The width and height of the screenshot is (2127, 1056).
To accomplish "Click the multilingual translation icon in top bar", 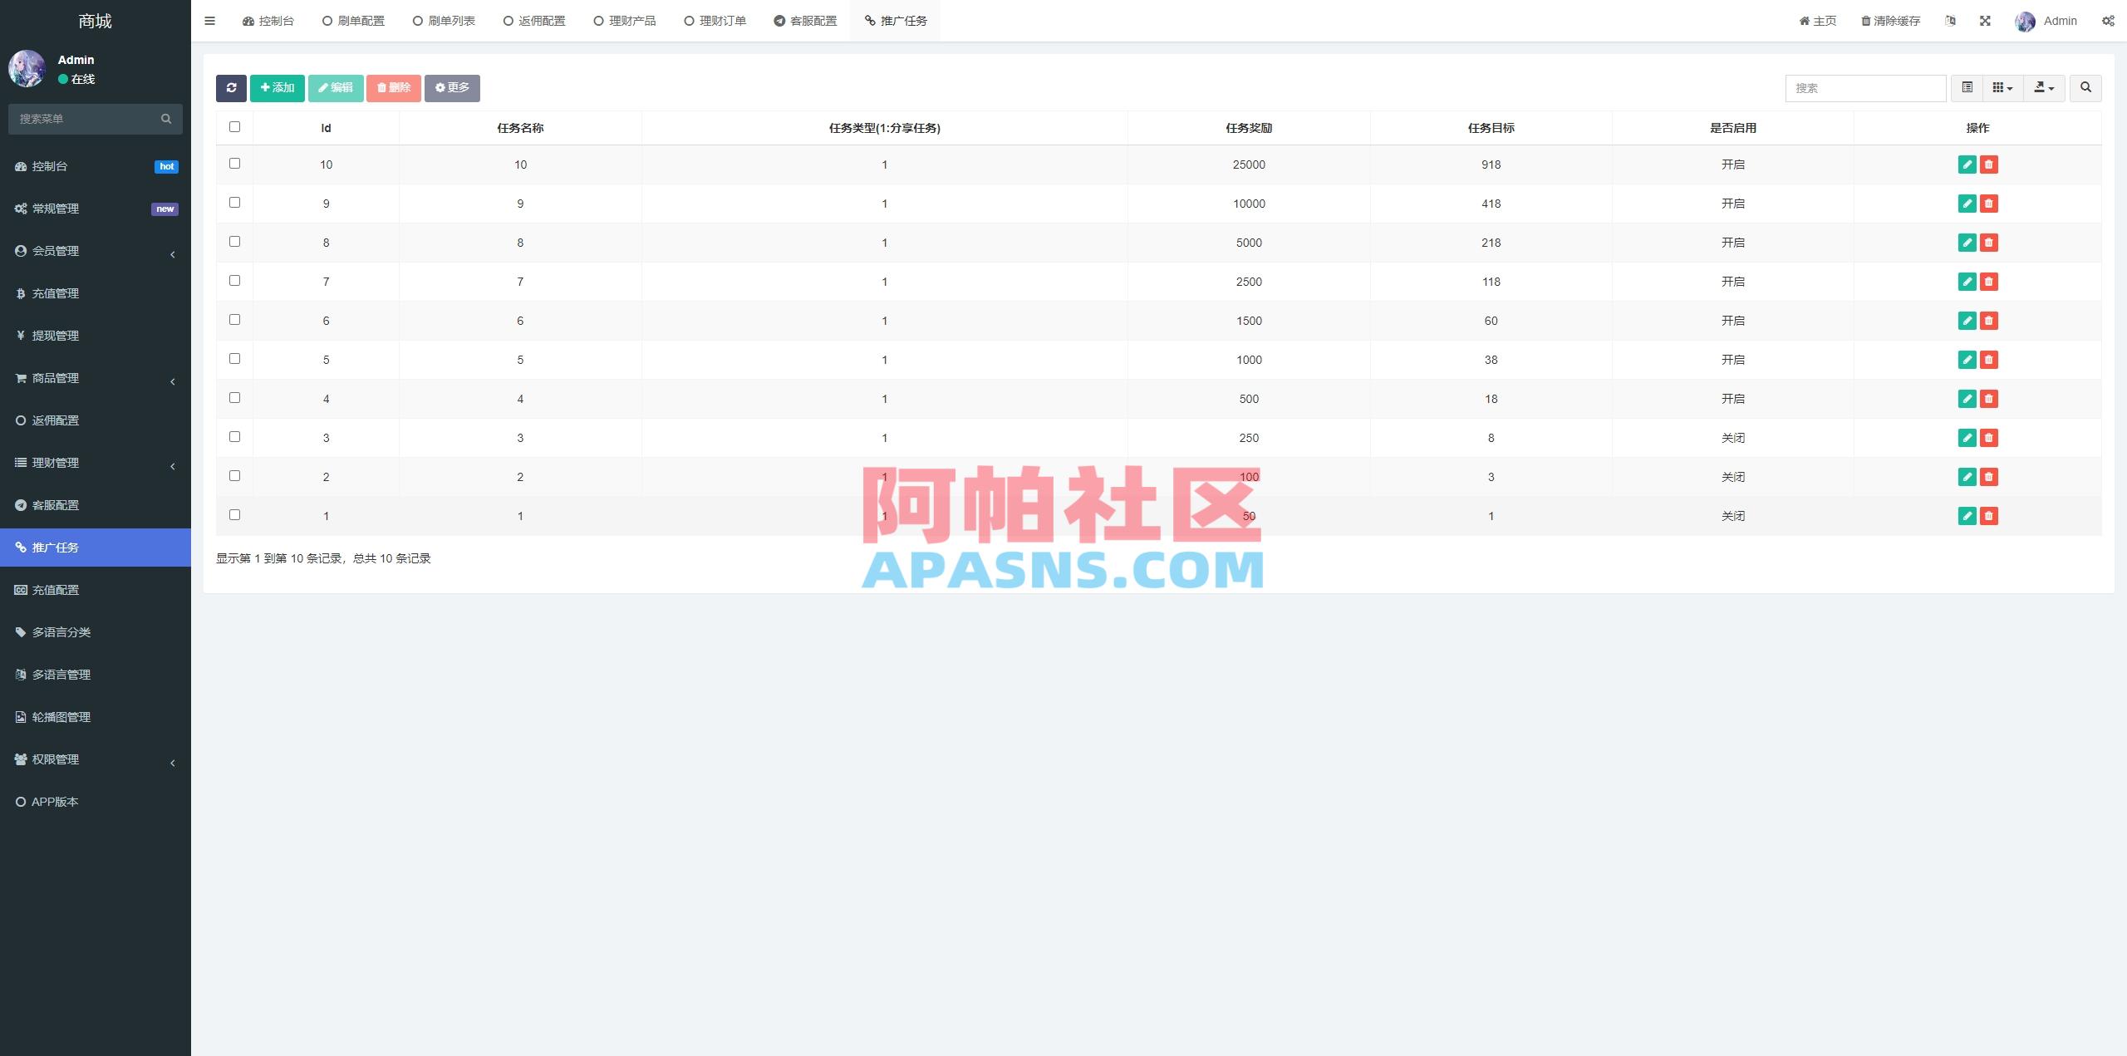I will point(1951,20).
